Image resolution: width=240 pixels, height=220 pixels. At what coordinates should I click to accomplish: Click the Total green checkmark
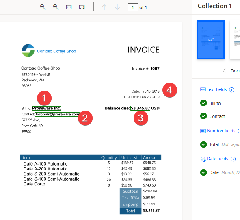(203, 144)
